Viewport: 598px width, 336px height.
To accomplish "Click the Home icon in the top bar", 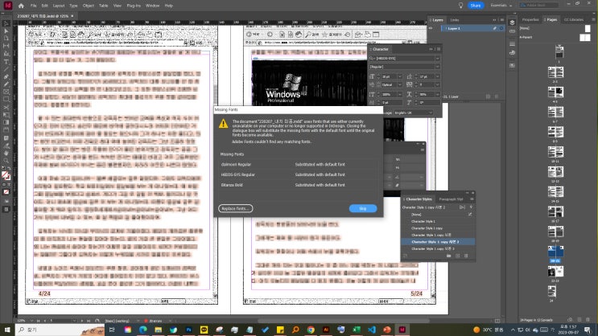I will [21, 5].
